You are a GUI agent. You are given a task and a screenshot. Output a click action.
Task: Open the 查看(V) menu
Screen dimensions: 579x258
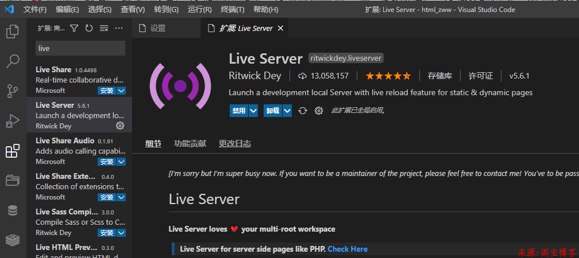click(x=133, y=10)
